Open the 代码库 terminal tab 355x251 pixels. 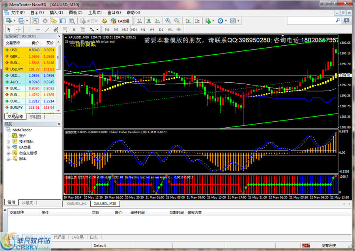(x=59, y=237)
